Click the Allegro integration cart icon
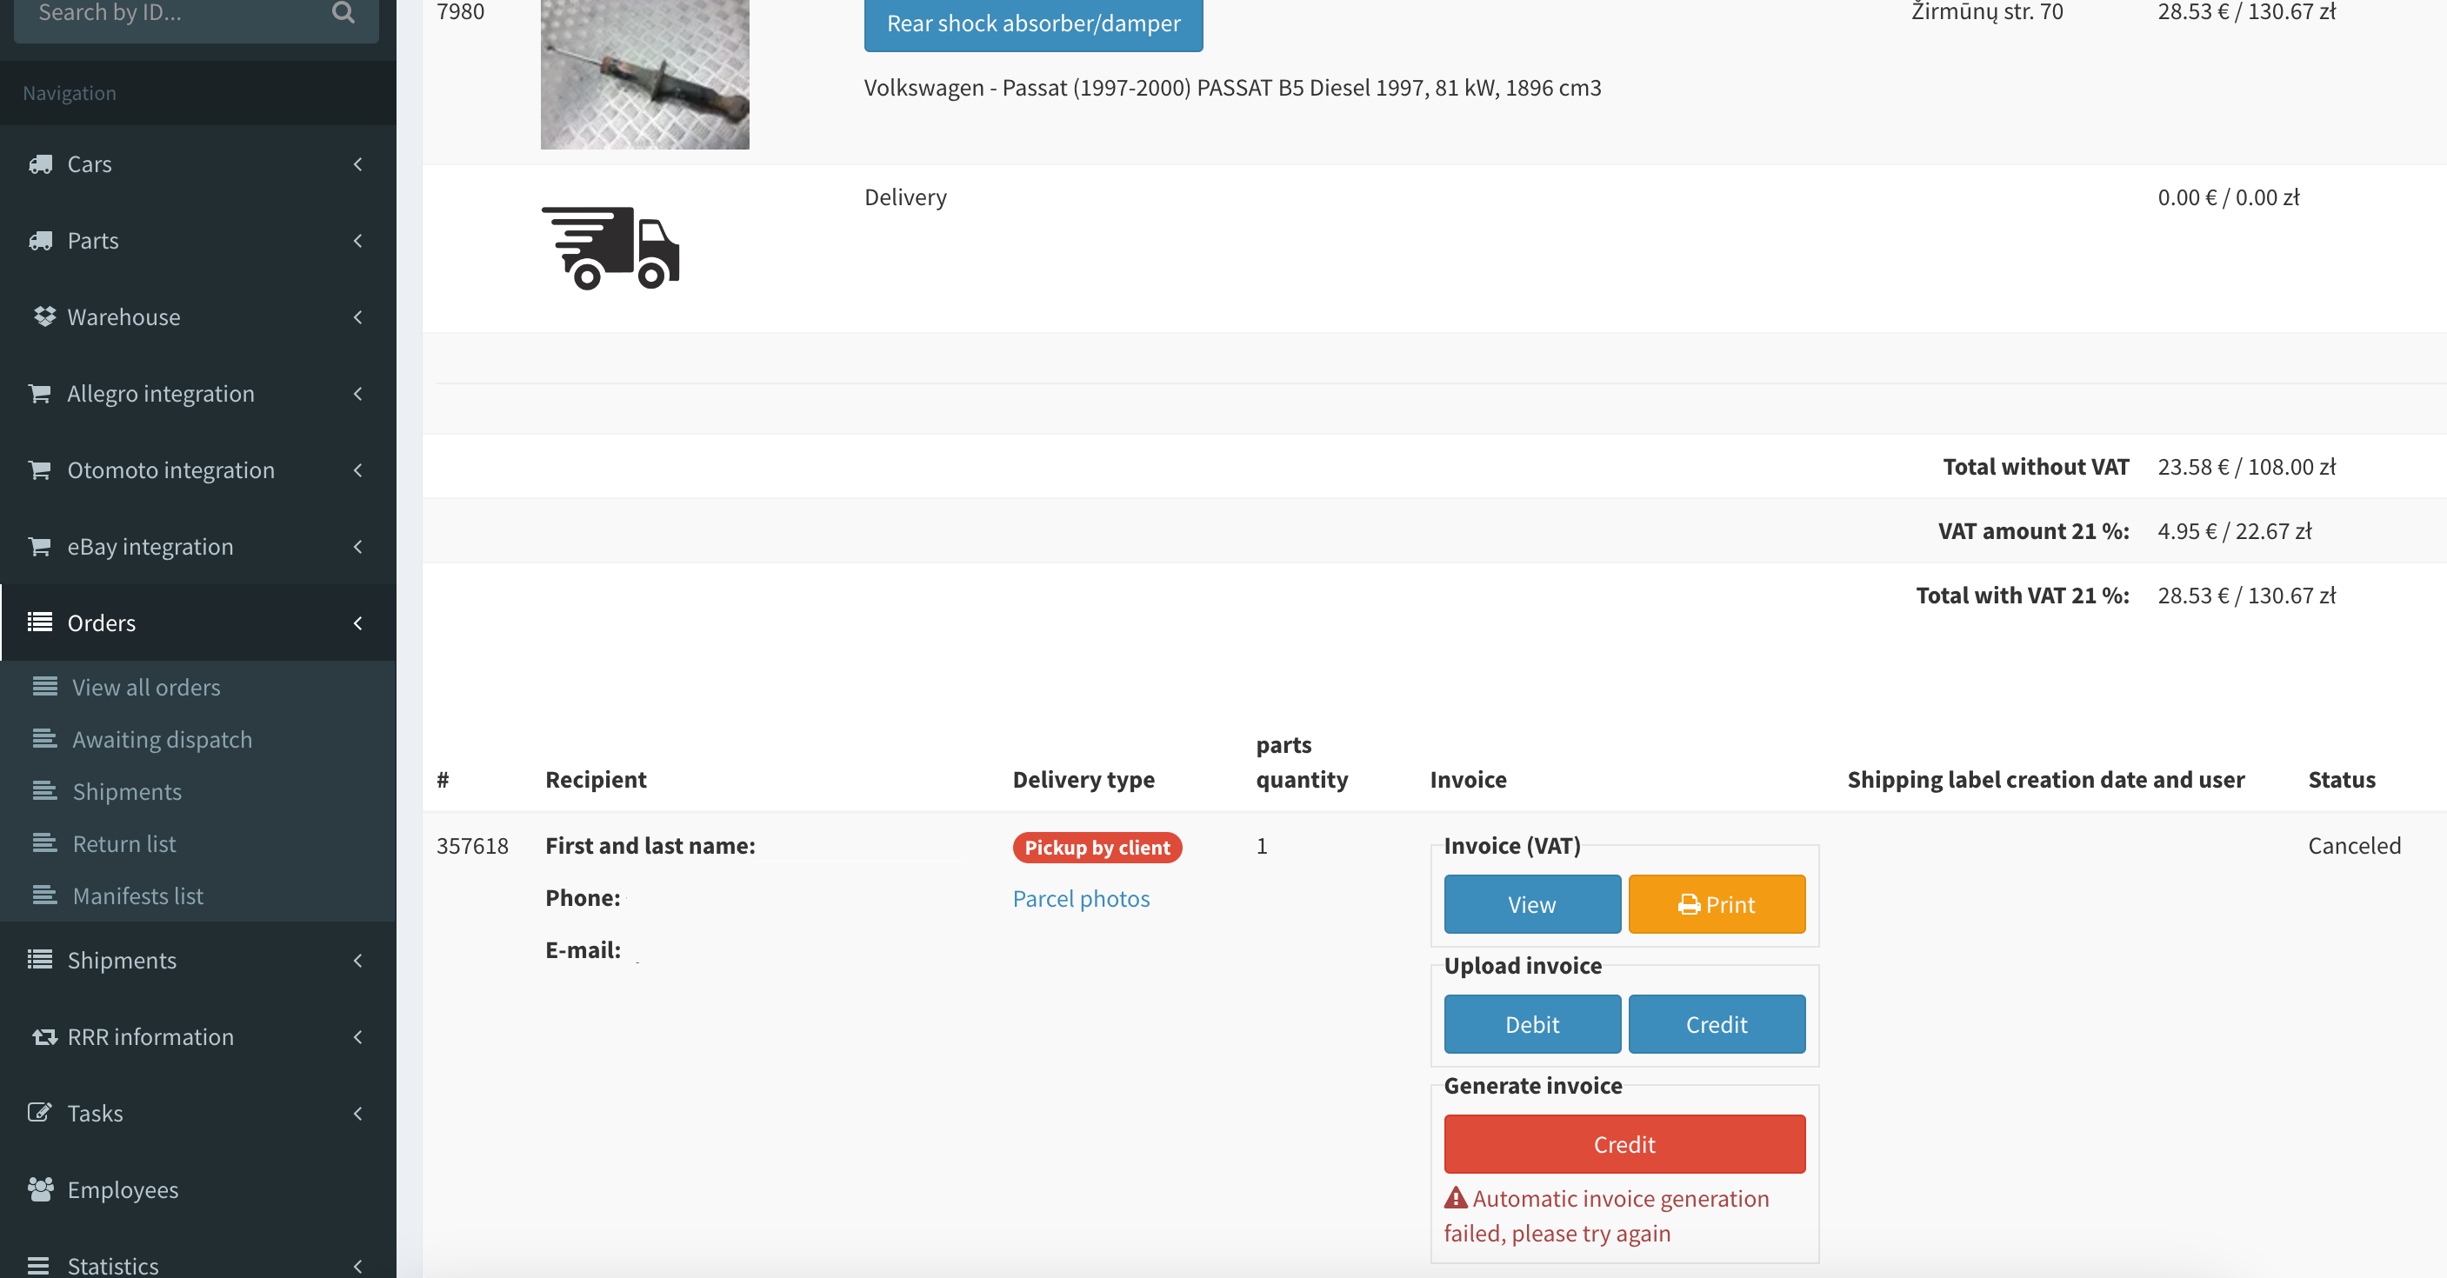The width and height of the screenshot is (2447, 1278). click(x=40, y=393)
